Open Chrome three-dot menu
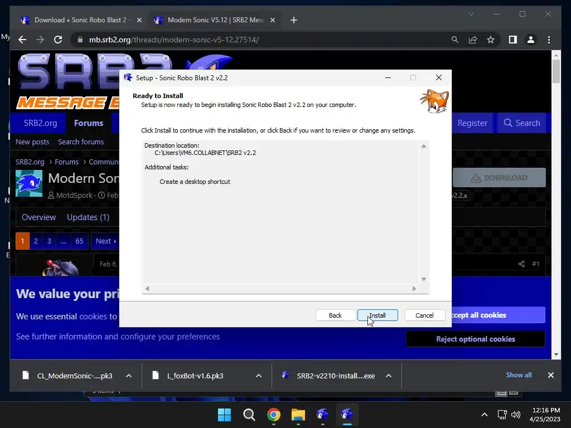 (x=549, y=40)
